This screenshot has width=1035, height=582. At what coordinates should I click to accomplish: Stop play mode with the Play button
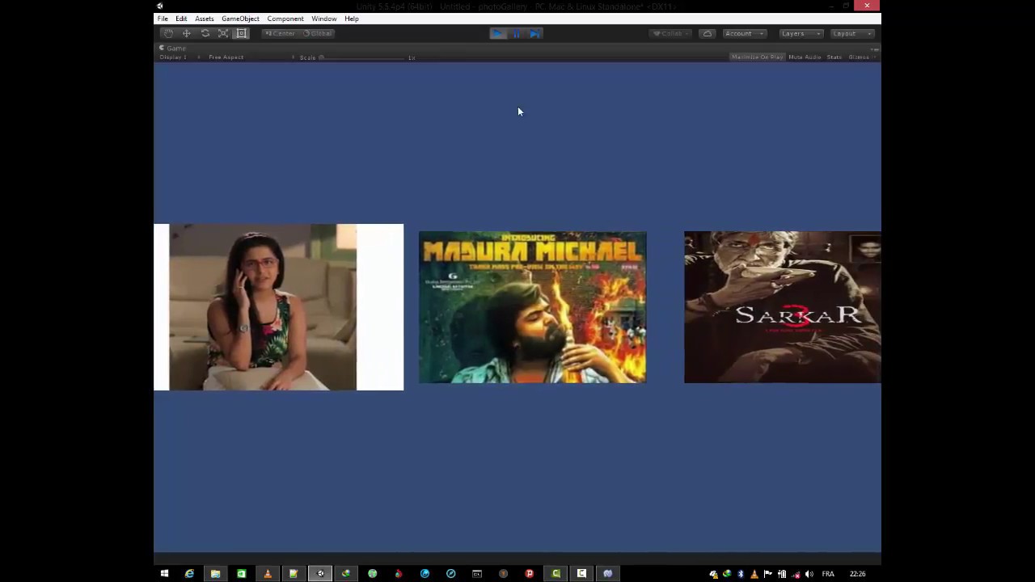click(498, 33)
